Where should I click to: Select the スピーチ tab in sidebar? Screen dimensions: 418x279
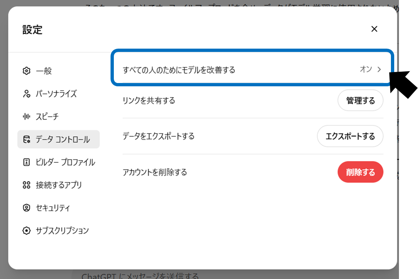click(47, 117)
